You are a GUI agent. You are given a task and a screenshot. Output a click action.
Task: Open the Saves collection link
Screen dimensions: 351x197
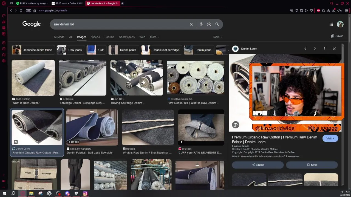pyautogui.click(x=337, y=36)
